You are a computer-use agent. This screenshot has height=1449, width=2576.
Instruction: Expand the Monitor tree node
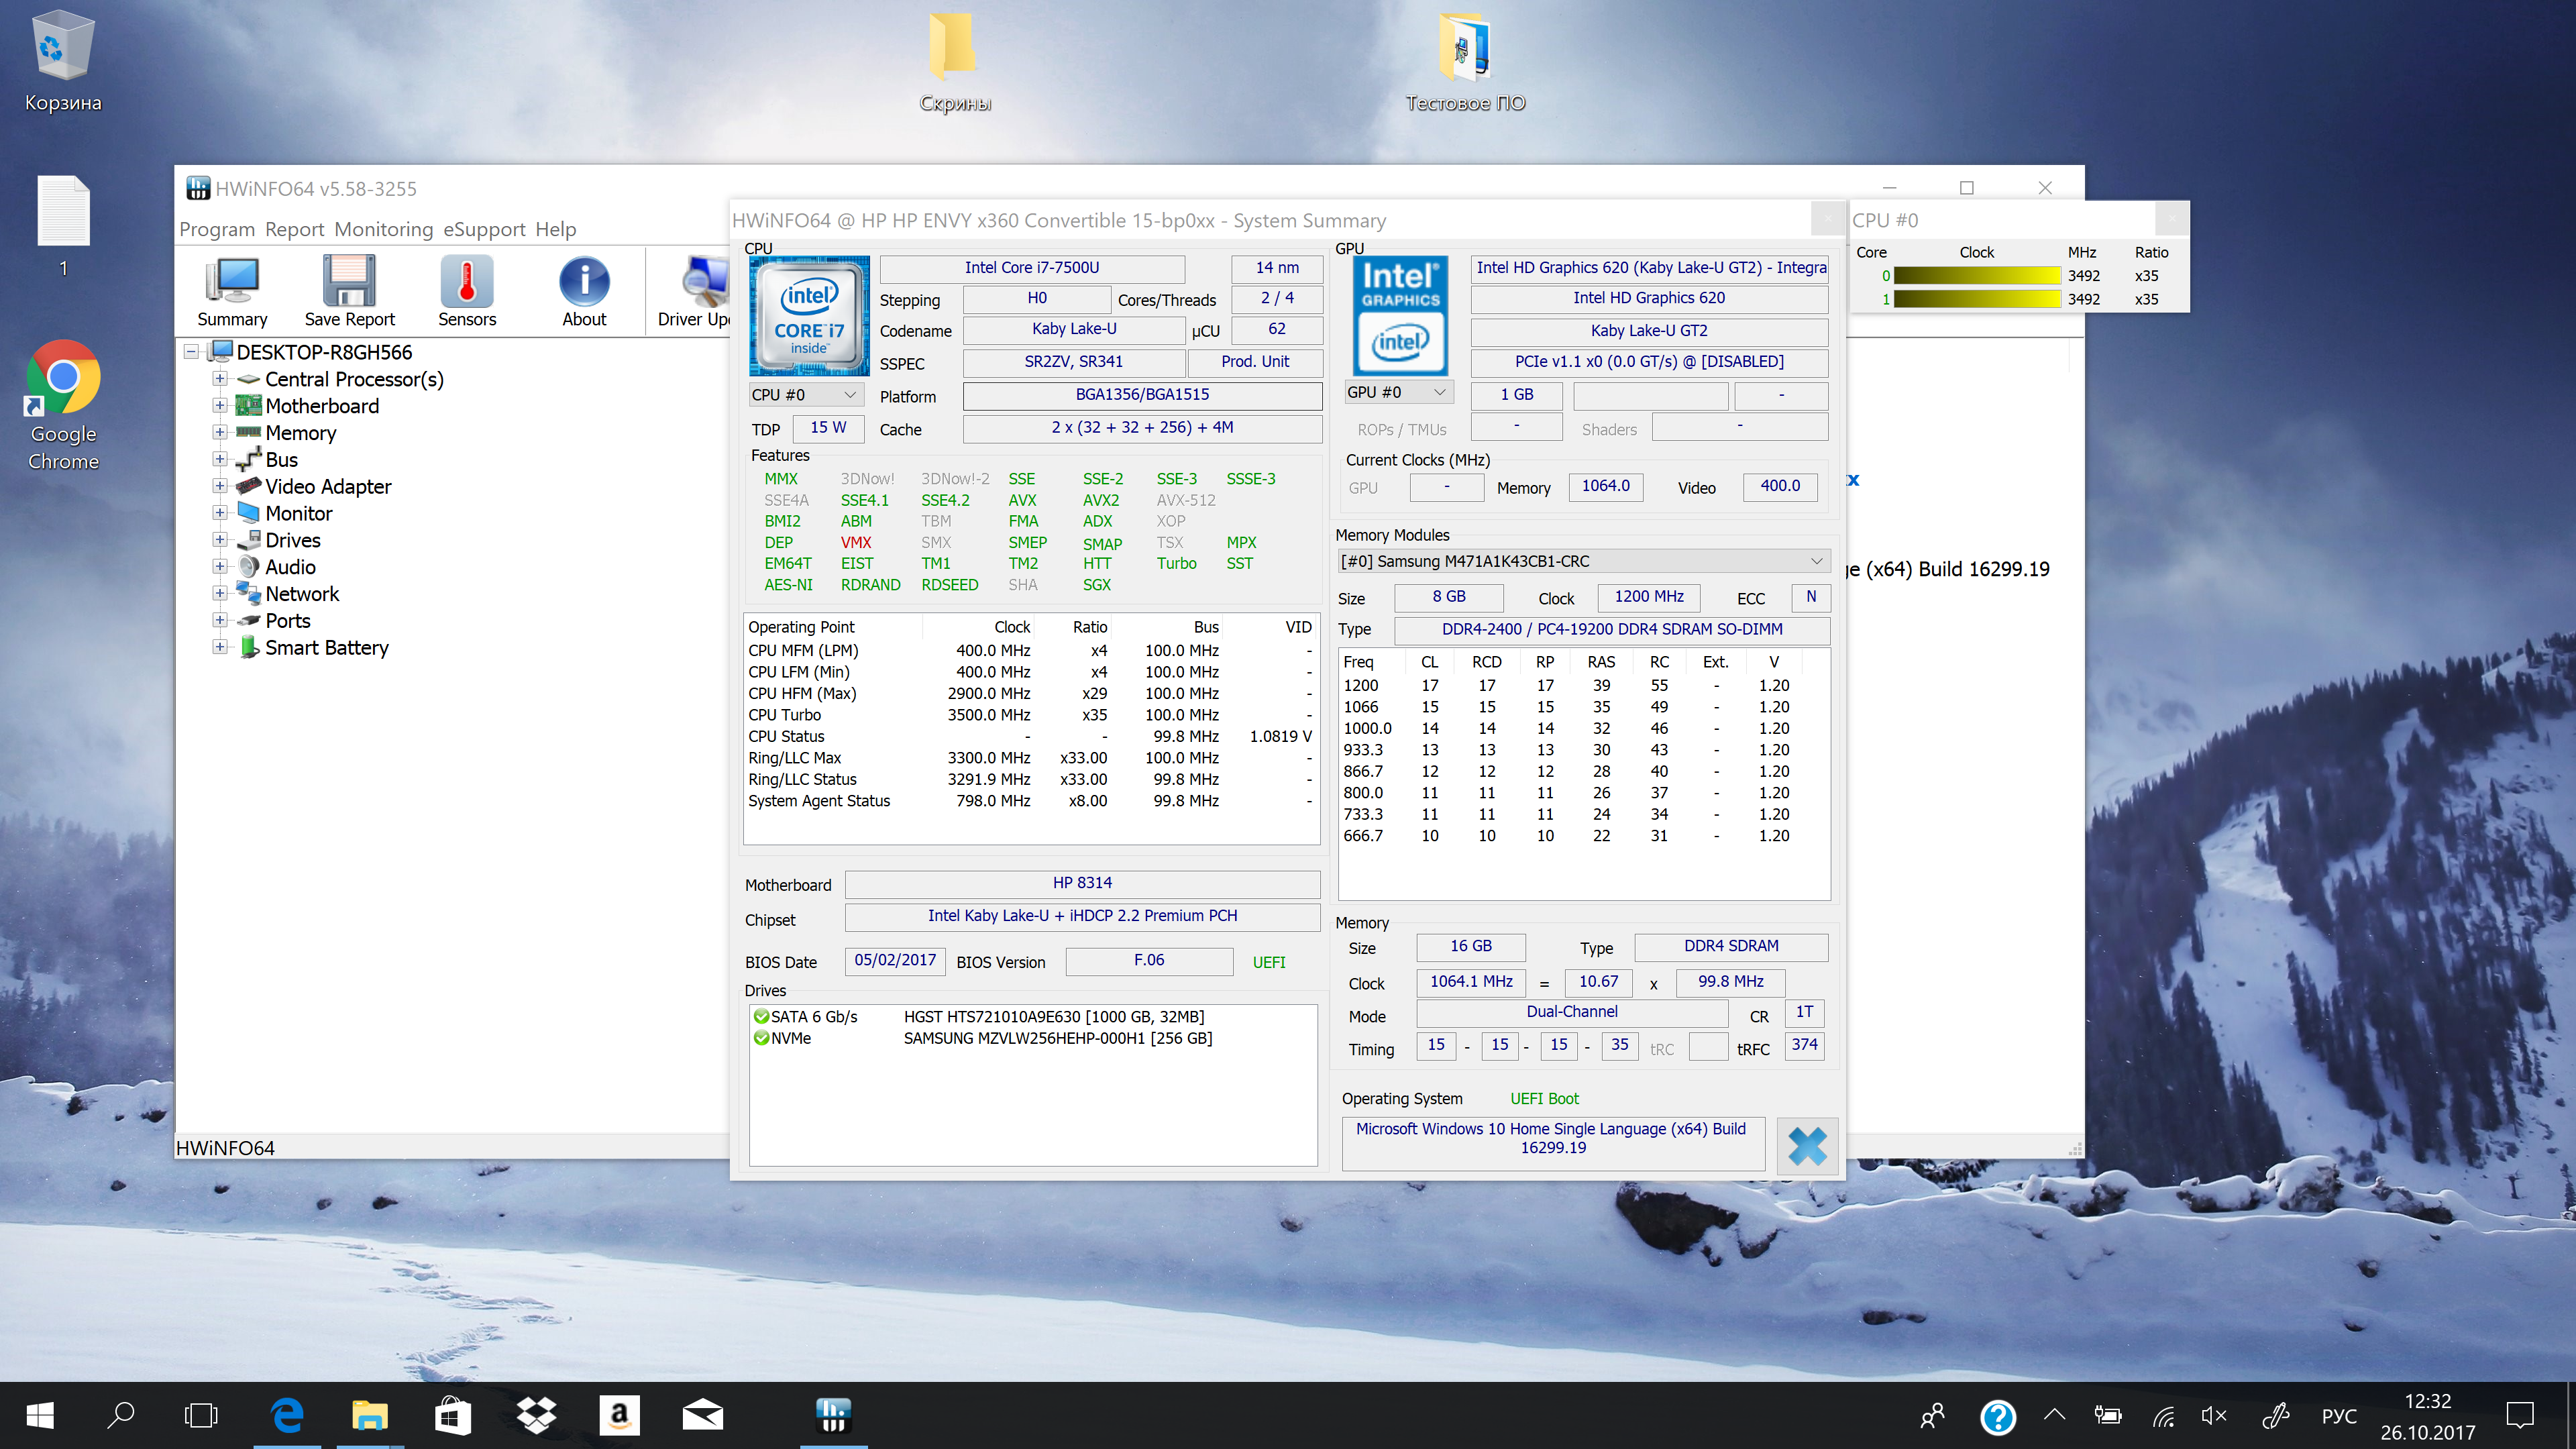click(x=220, y=514)
